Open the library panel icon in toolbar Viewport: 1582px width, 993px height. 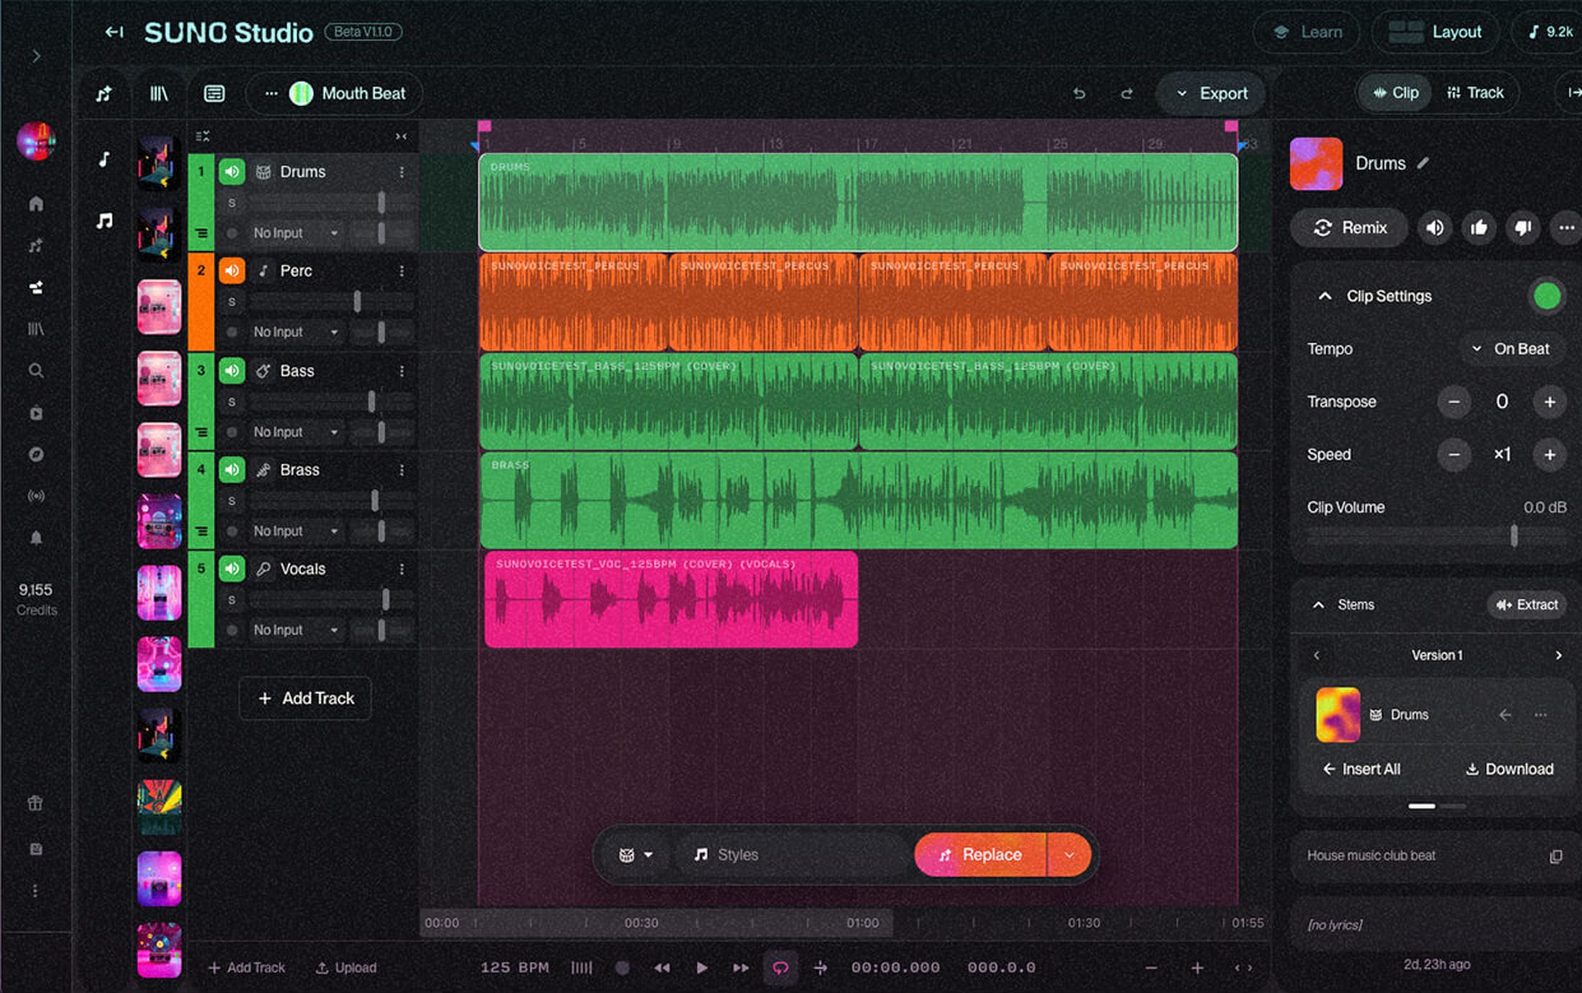pos(158,93)
